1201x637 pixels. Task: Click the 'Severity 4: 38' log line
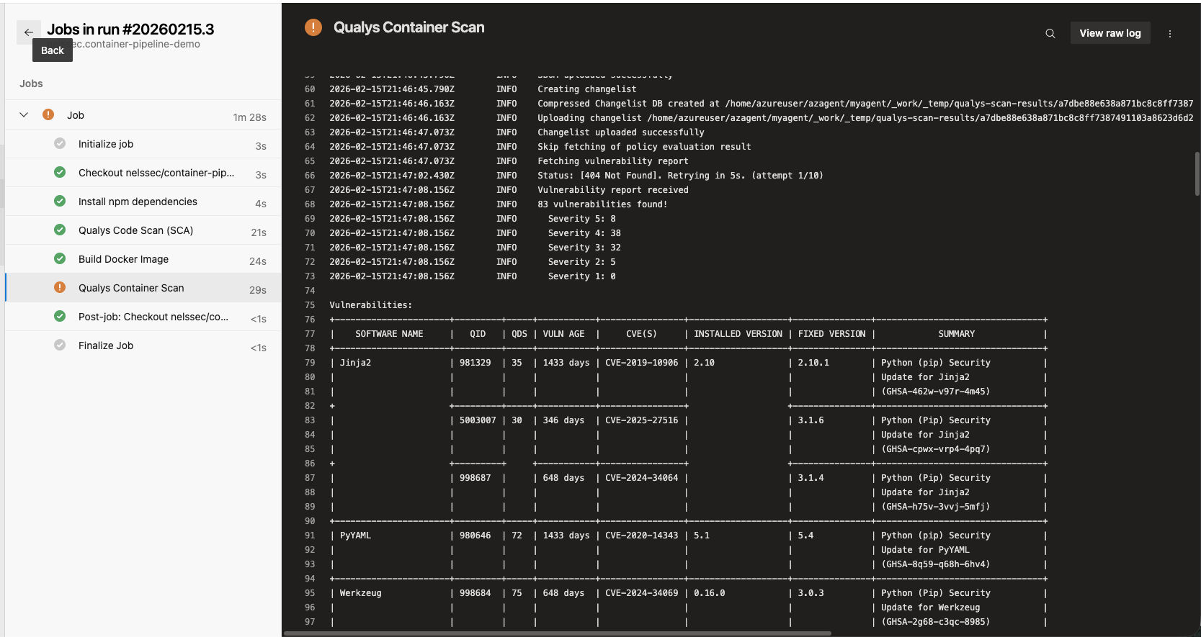click(584, 233)
